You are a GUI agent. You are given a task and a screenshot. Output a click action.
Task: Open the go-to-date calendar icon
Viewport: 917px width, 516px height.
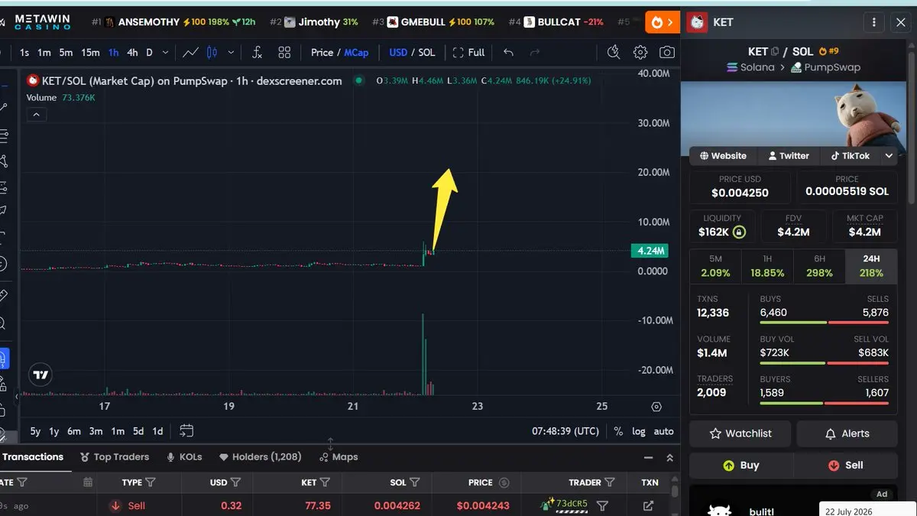click(x=186, y=431)
